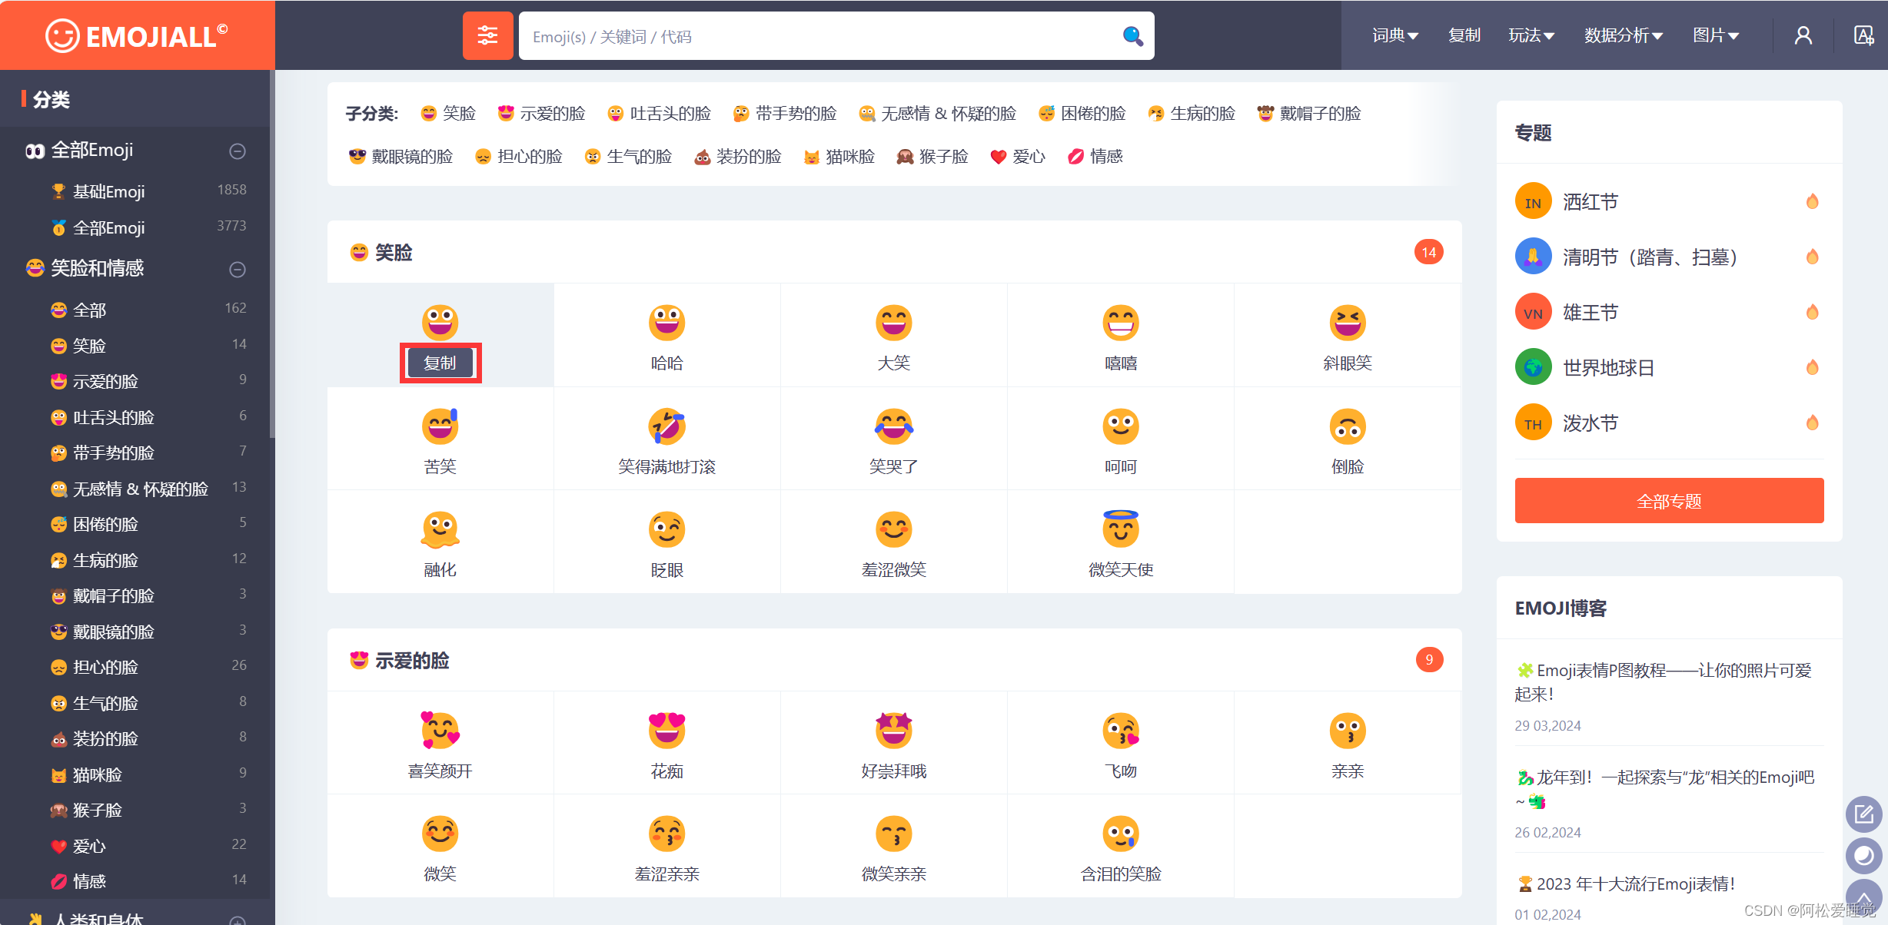Select the 微笑天使 emoji
The height and width of the screenshot is (925, 1888).
click(x=1120, y=529)
